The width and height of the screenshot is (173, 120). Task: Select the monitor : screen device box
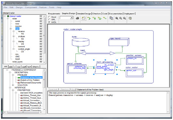point(135,60)
